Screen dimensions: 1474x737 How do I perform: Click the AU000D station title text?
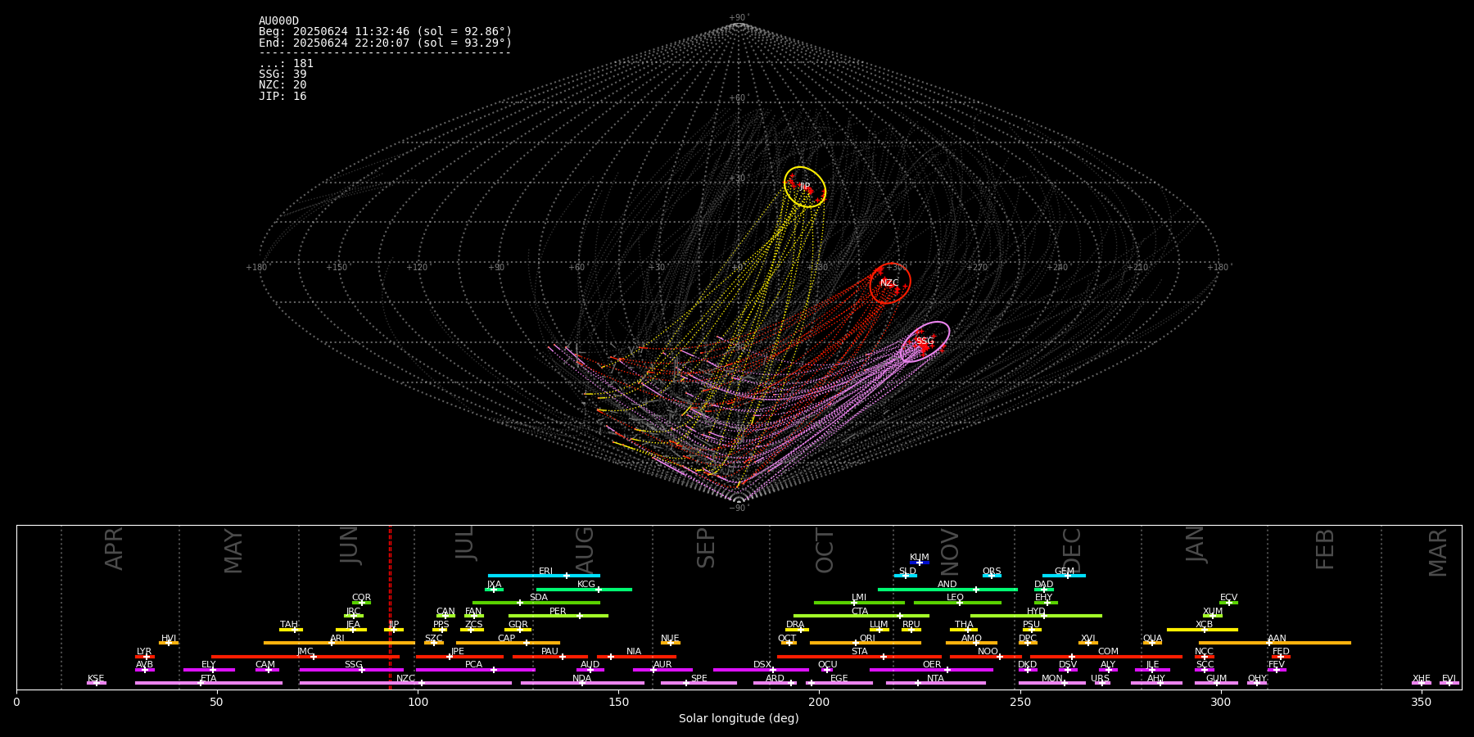coord(278,21)
